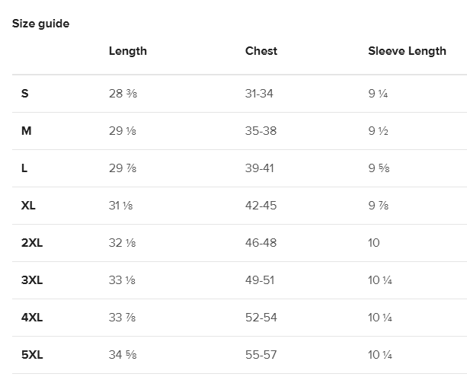This screenshot has width=467, height=377.
Task: Click the 49-51 chest value for 3XL
Action: click(260, 280)
